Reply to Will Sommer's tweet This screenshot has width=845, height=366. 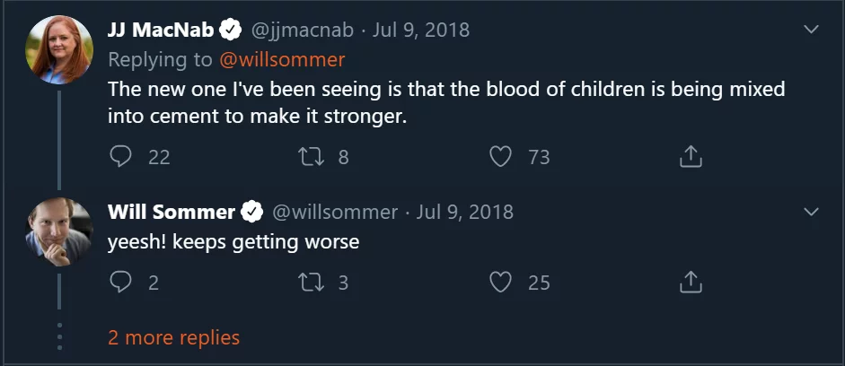(121, 283)
